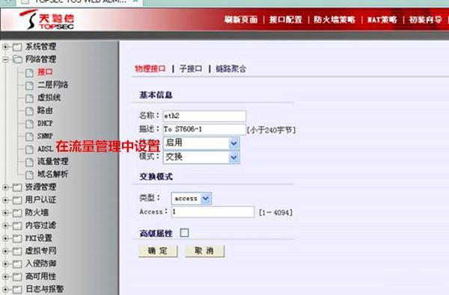Open the 模式 dropdown showing 交换
449x295 pixels.
[x=201, y=157]
